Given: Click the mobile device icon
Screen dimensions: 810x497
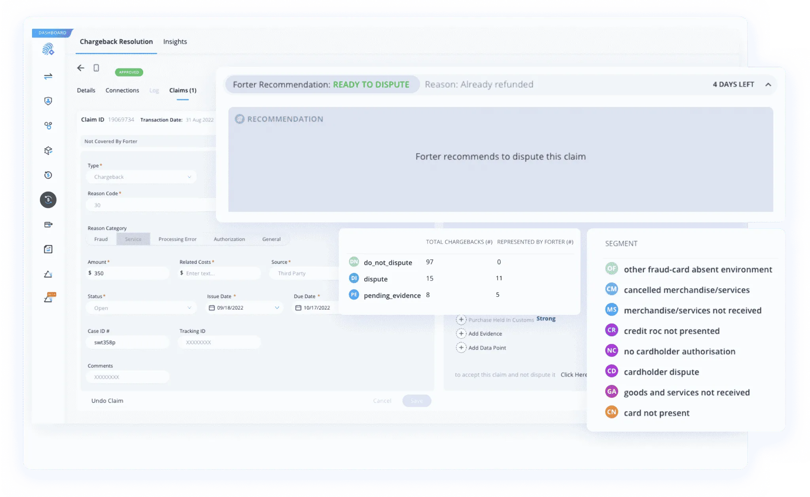Looking at the screenshot, I should coord(96,68).
